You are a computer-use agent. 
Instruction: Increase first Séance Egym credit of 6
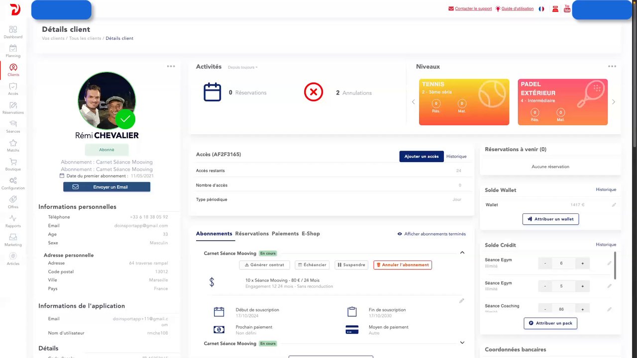pos(583,263)
